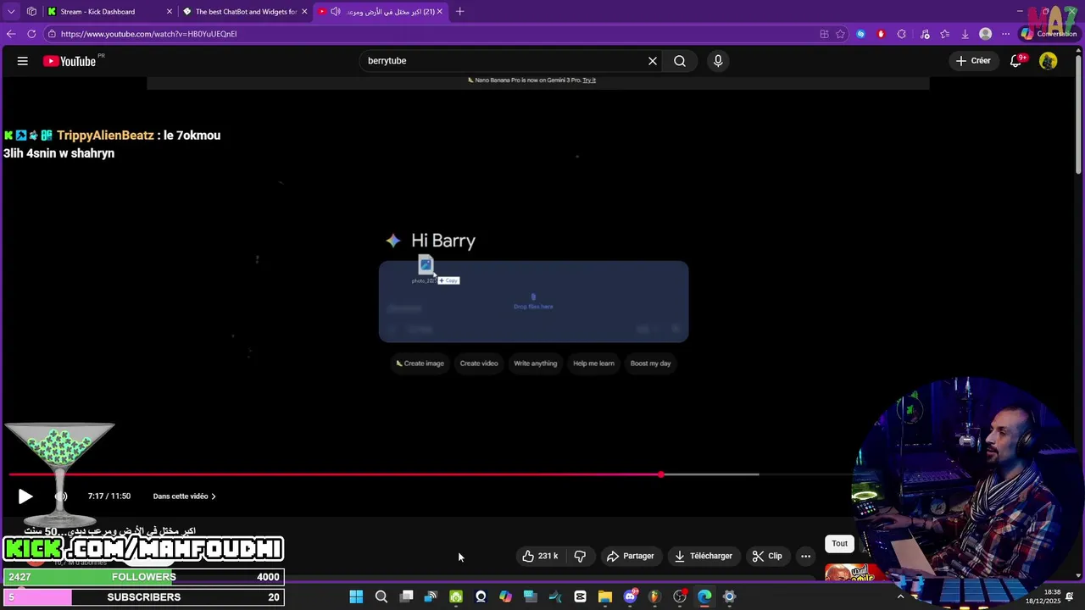This screenshot has width=1085, height=610.
Task: Open the Windows Start menu
Action: 356,596
